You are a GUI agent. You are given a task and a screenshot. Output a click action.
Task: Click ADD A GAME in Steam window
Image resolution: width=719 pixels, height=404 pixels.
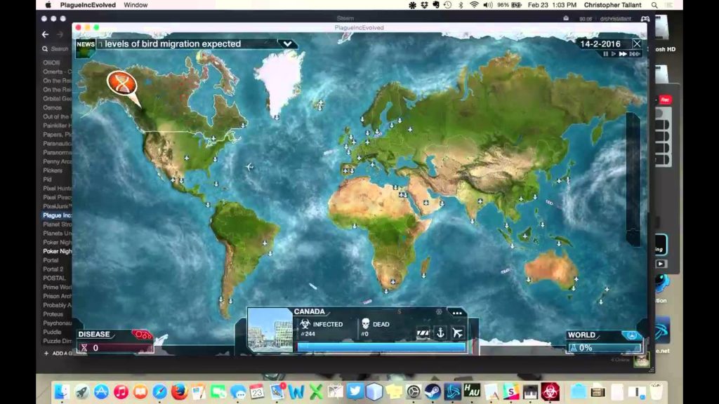(x=59, y=353)
